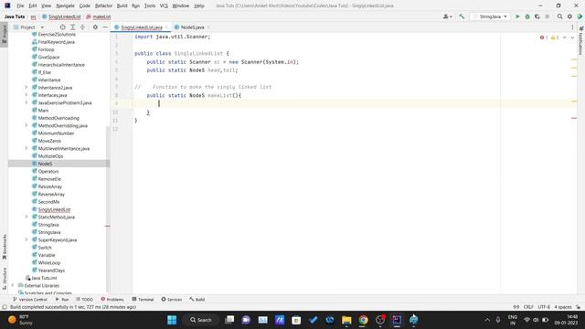Open the Code With Me user icon

point(447,16)
